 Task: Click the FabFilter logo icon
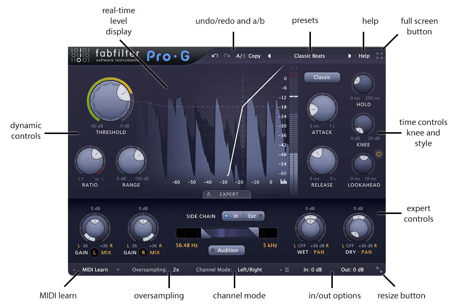(x=80, y=55)
